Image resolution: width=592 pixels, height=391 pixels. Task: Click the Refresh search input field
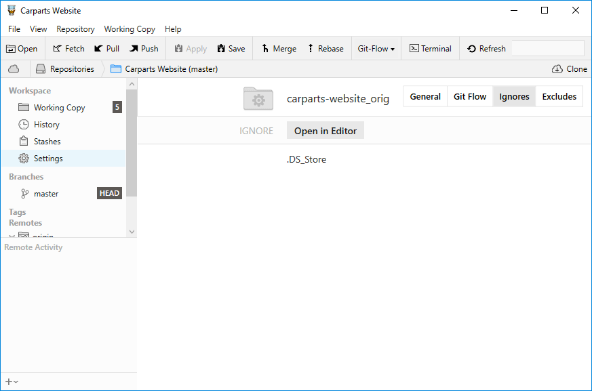pyautogui.click(x=547, y=48)
